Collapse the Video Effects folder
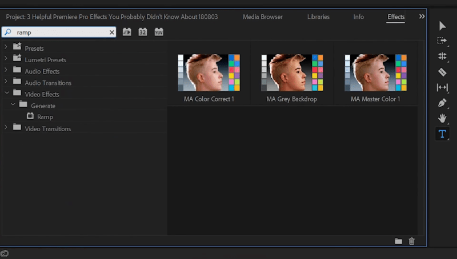The height and width of the screenshot is (259, 457). click(x=7, y=92)
